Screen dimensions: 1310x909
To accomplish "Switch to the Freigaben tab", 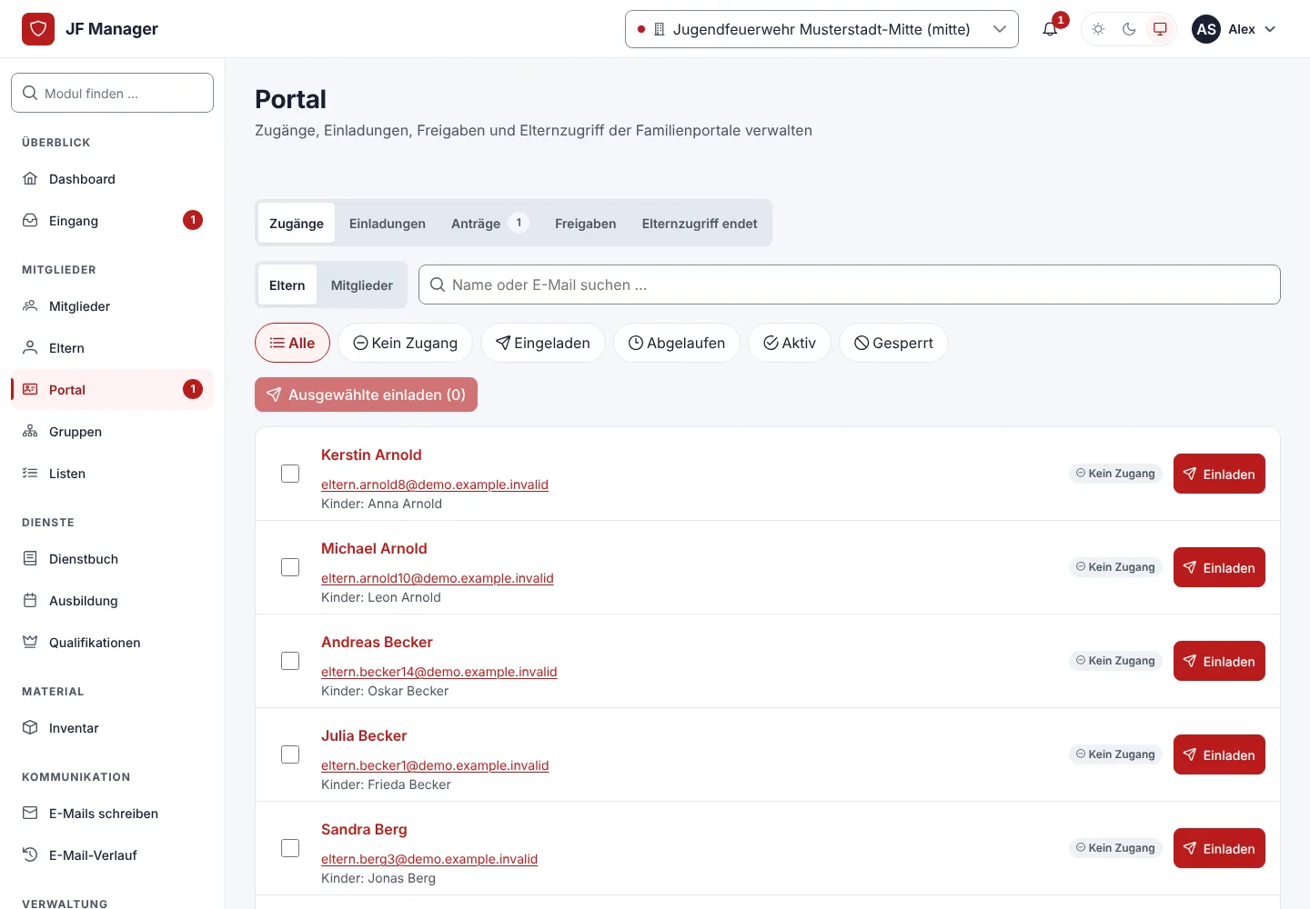I will coord(586,224).
